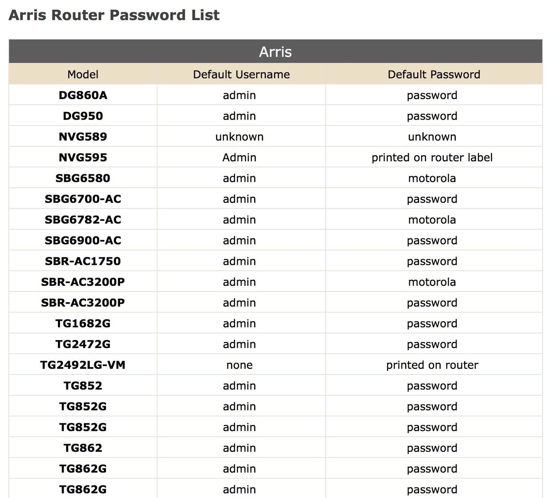
Task: Open the SBR-AC1750 model entry
Action: pos(83,261)
